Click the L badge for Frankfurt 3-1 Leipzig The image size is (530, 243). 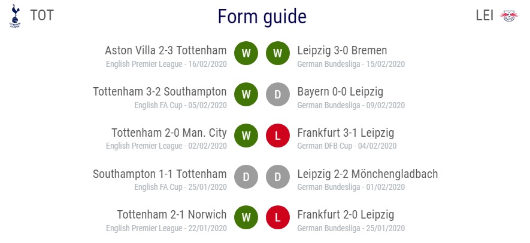(x=278, y=136)
